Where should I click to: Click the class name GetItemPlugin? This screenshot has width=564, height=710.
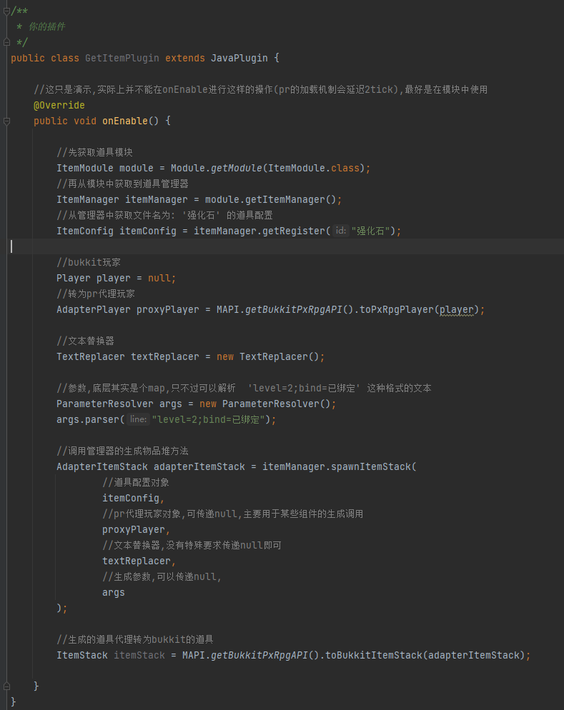tap(122, 58)
